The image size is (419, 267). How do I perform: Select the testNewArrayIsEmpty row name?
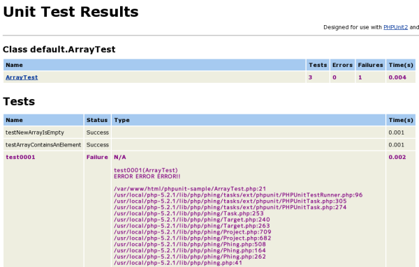click(x=35, y=132)
